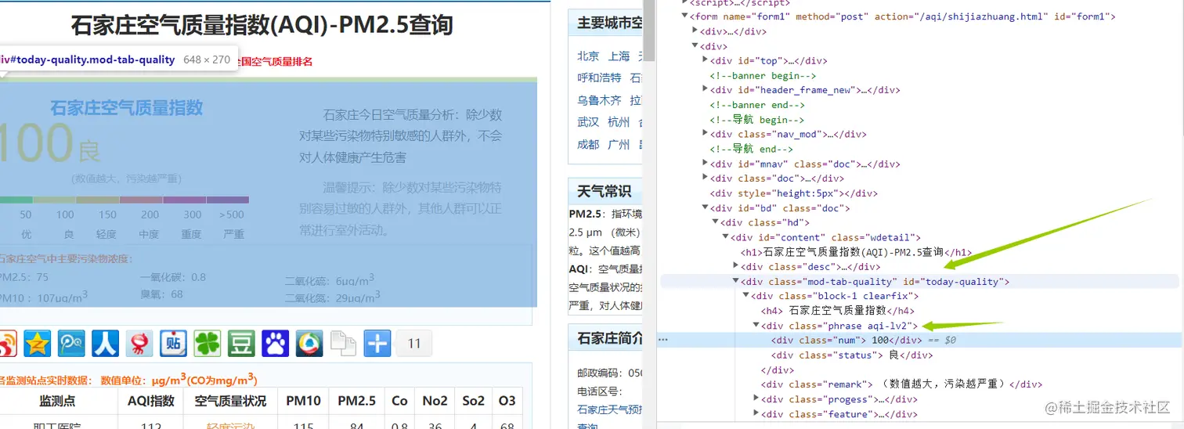The image size is (1184, 429).
Task: Open 乌鲁木齐 city link
Action: click(599, 100)
